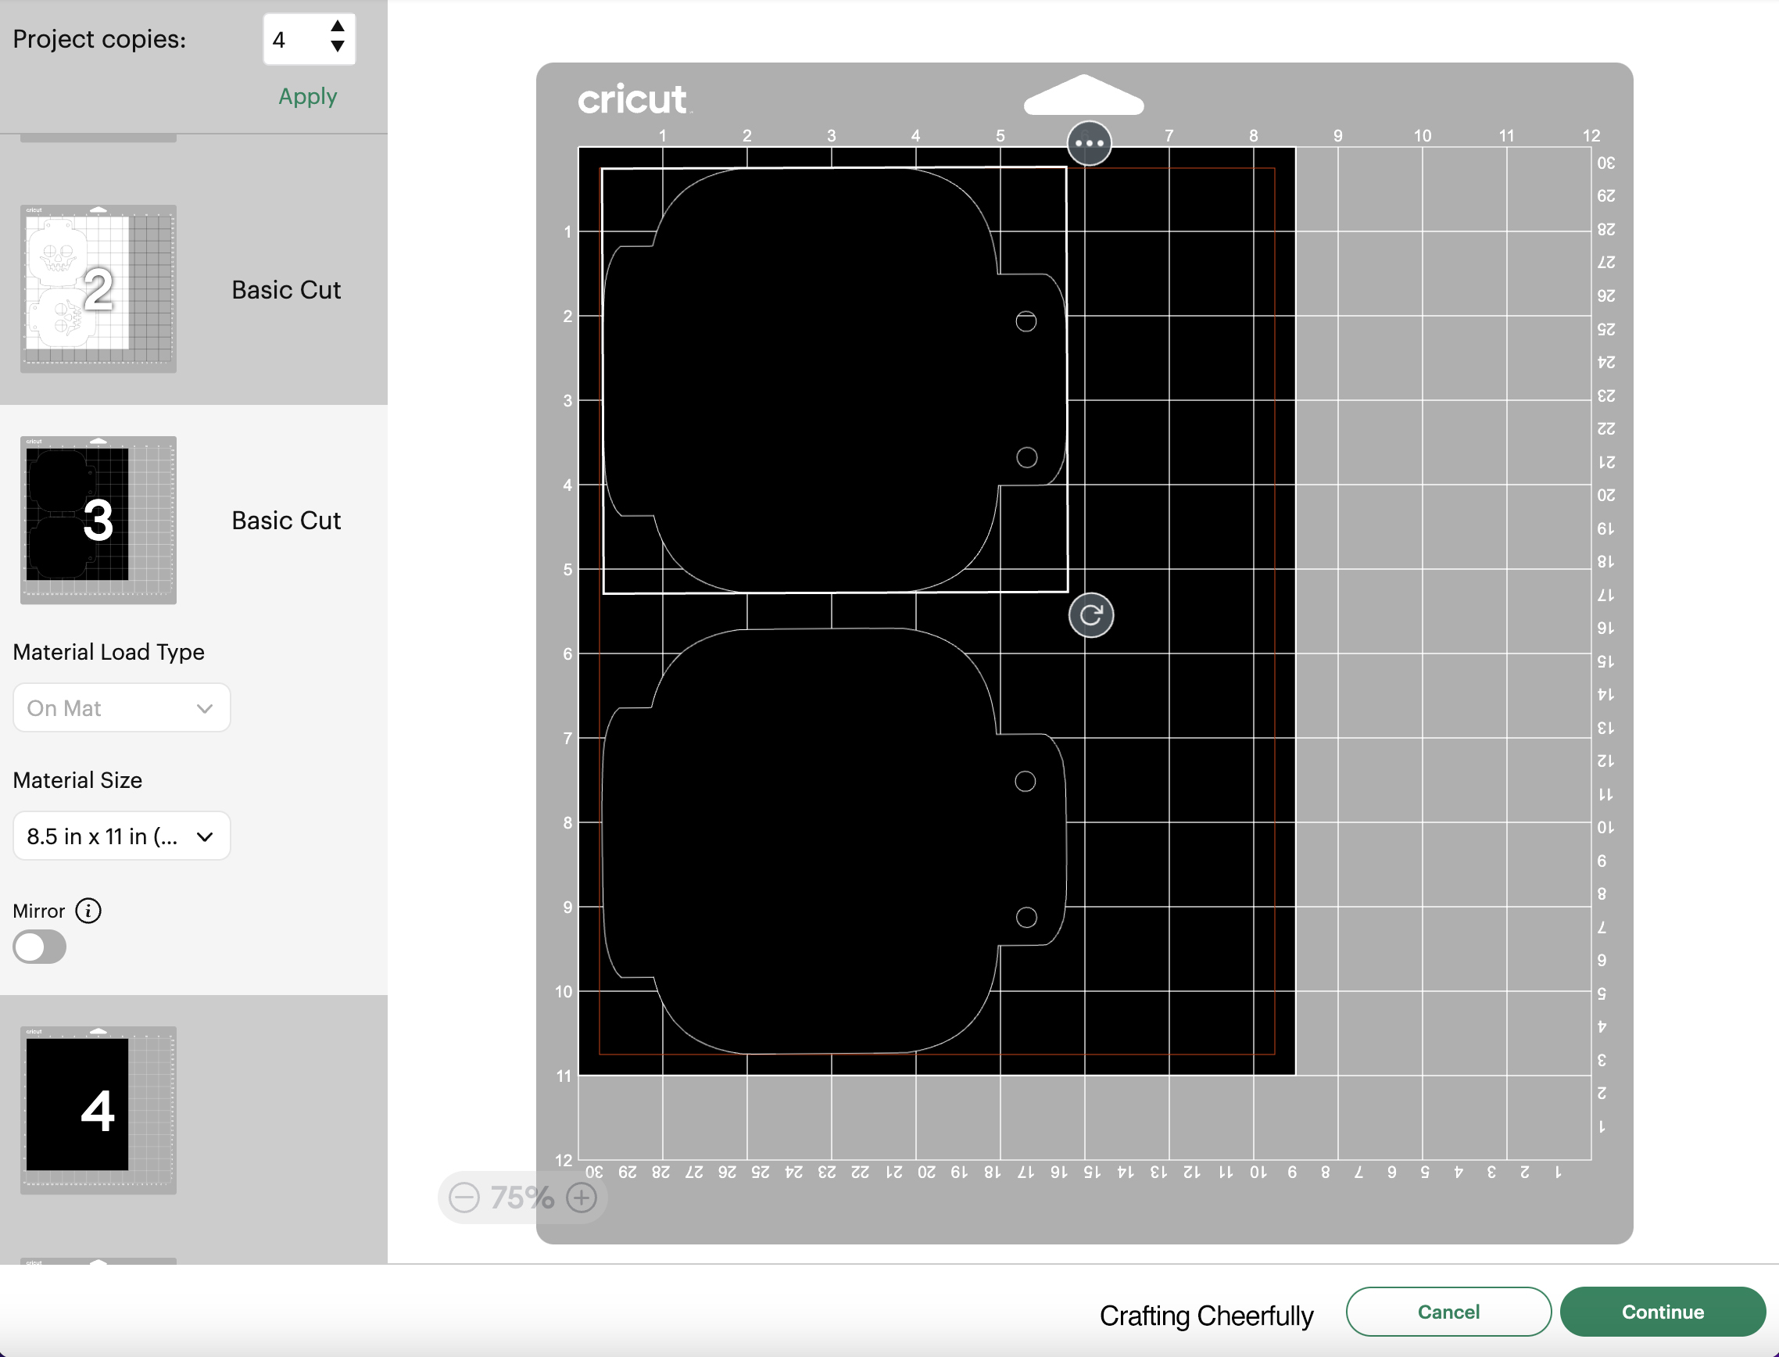Open the Material Load Type dropdown

[121, 707]
